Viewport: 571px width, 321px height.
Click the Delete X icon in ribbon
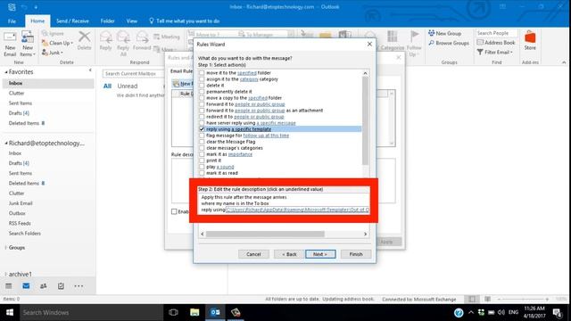(84, 40)
